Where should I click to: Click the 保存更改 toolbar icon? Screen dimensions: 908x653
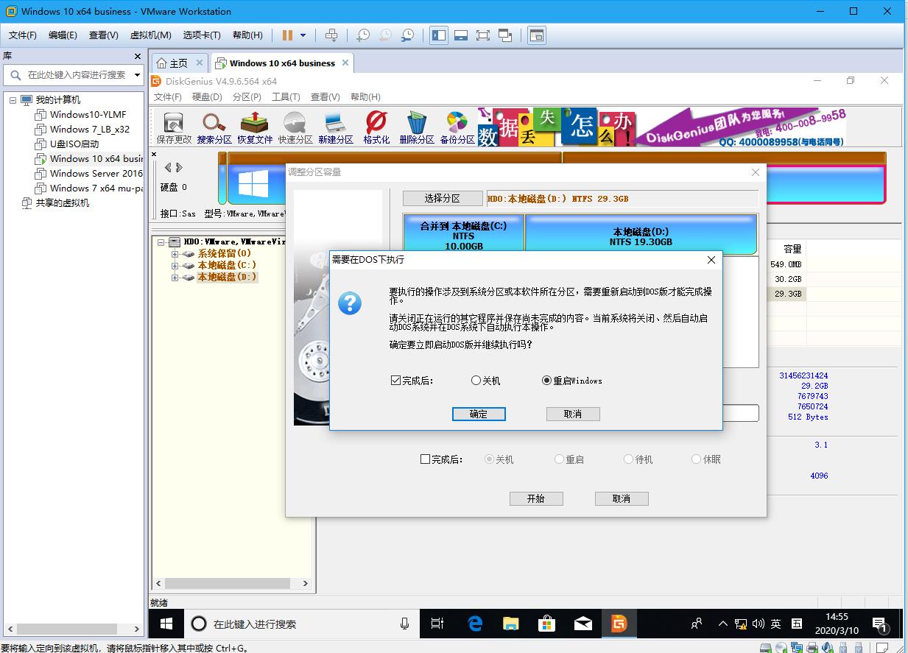click(x=175, y=125)
